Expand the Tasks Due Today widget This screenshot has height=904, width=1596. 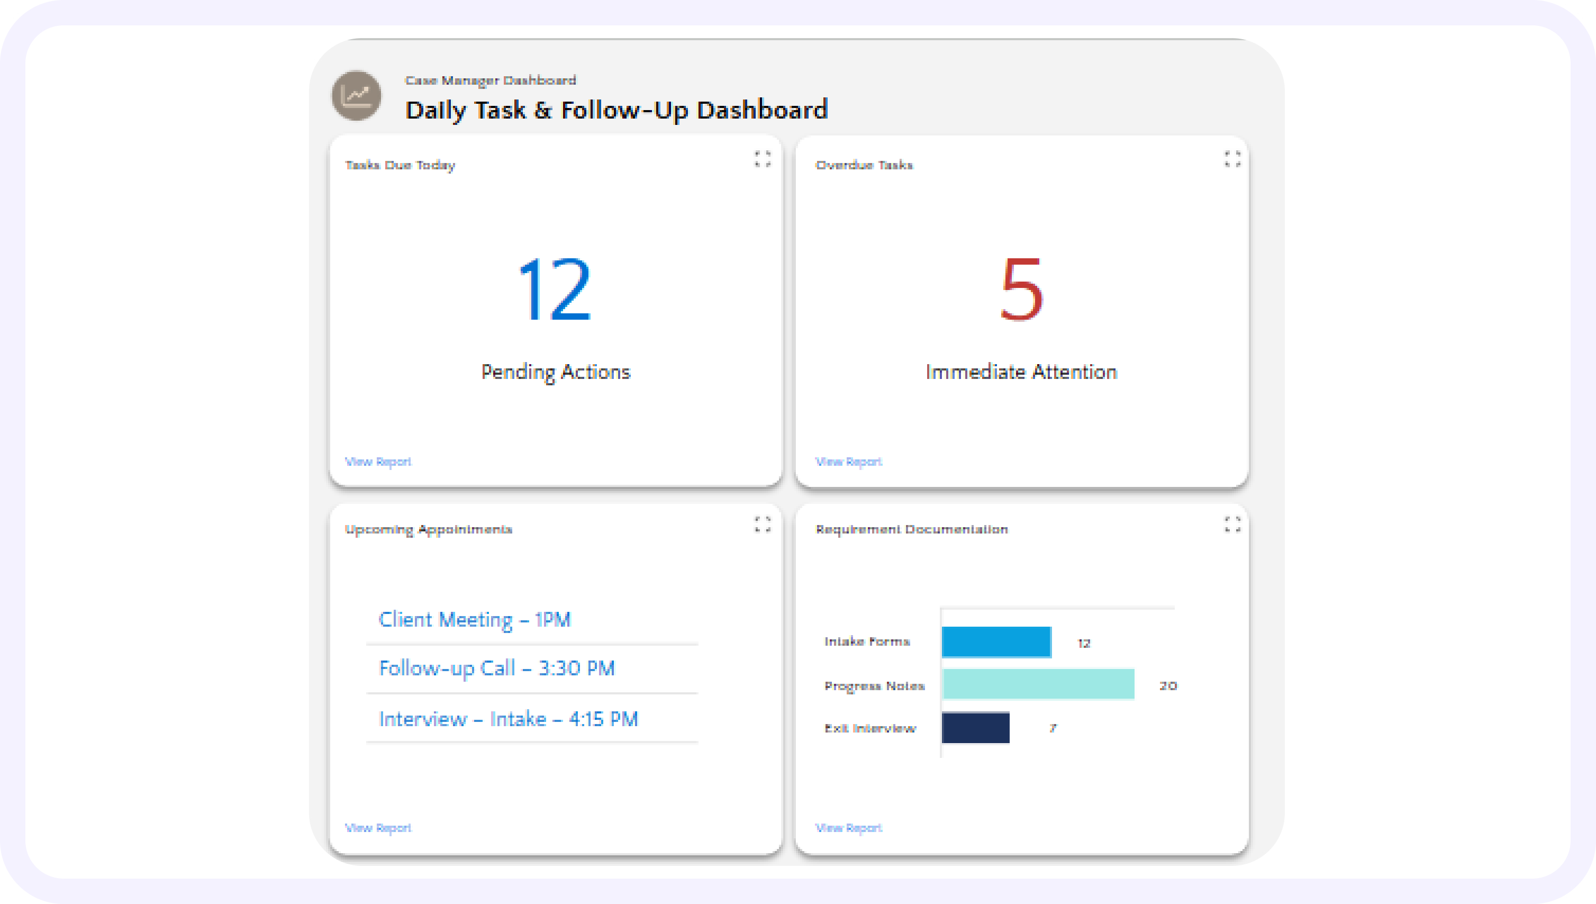pyautogui.click(x=763, y=159)
